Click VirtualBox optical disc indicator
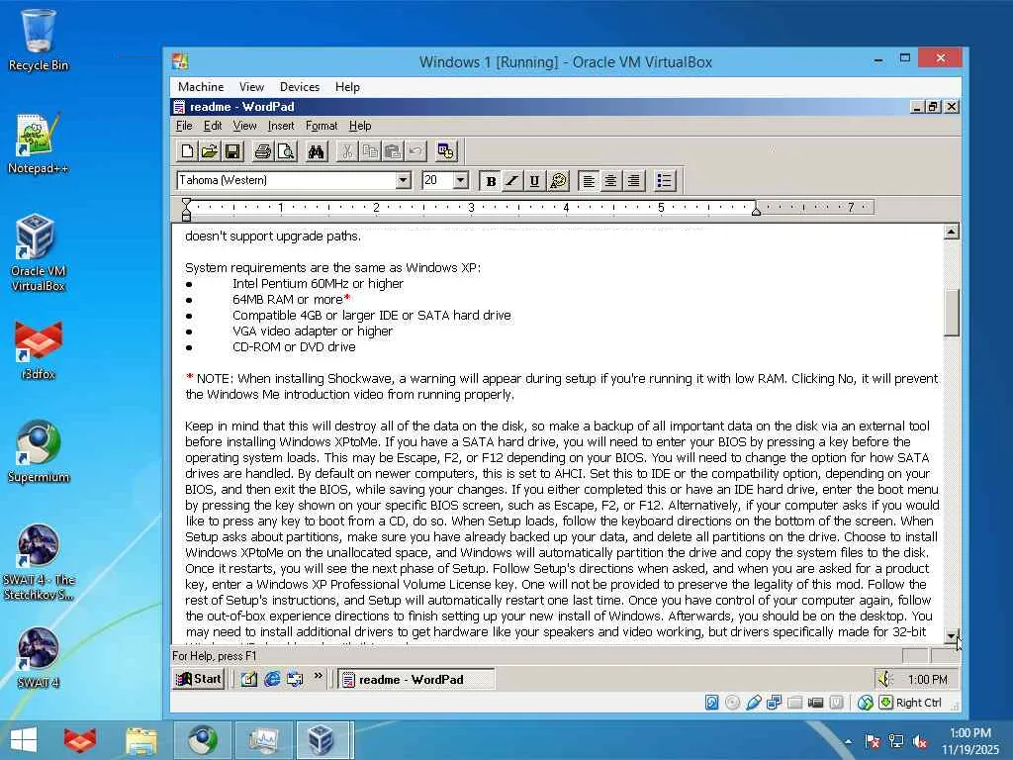This screenshot has width=1013, height=760. pos(732,703)
